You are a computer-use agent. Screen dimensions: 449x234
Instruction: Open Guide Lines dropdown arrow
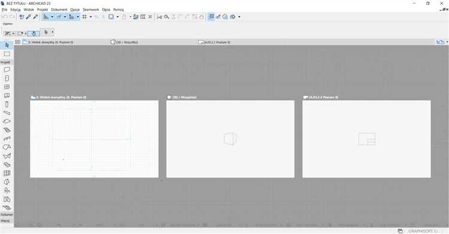pos(52,17)
